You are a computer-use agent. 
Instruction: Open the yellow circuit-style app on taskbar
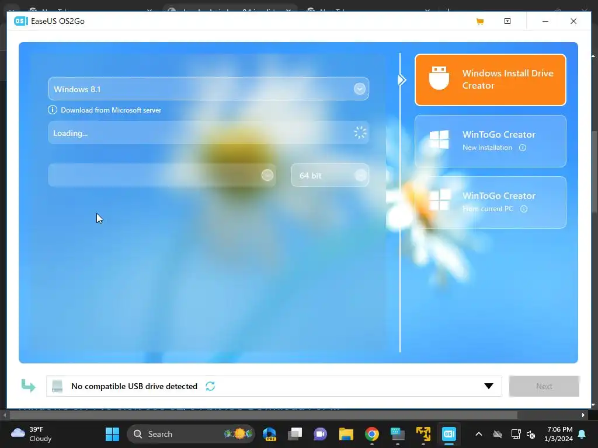coord(423,434)
